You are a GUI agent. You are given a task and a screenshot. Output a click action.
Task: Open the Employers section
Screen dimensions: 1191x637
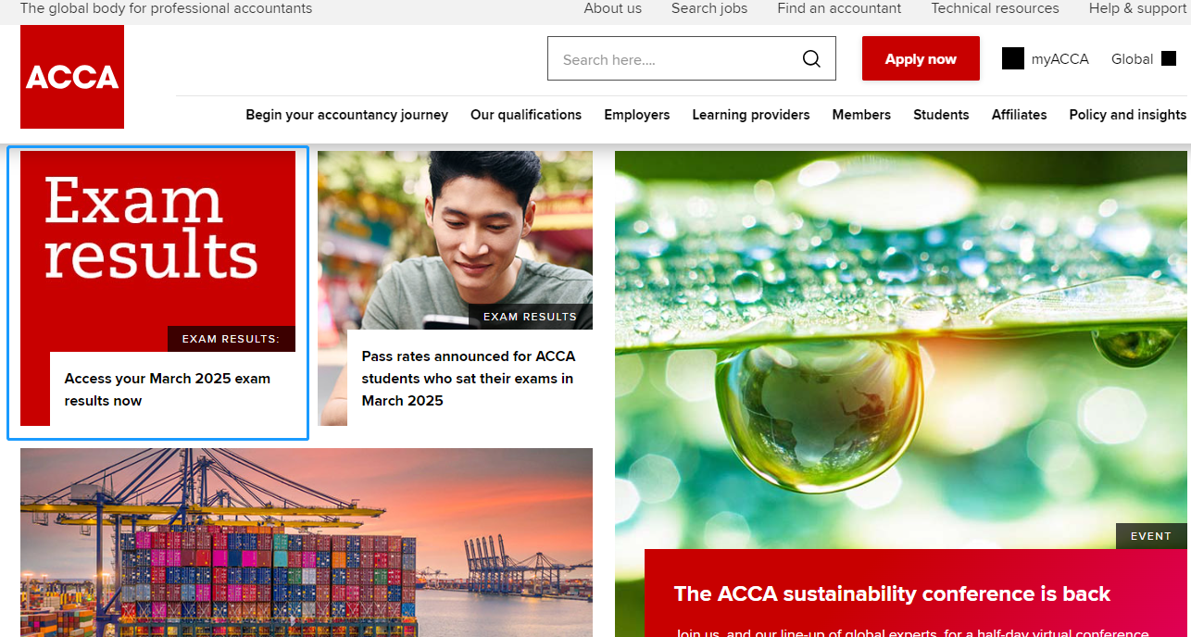636,115
